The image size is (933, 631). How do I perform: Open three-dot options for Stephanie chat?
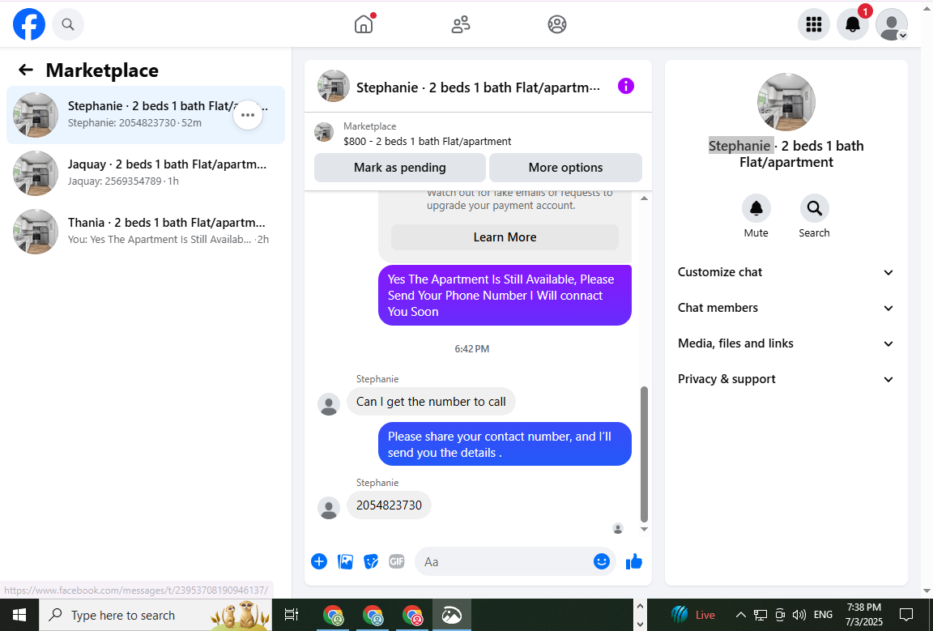pos(248,115)
